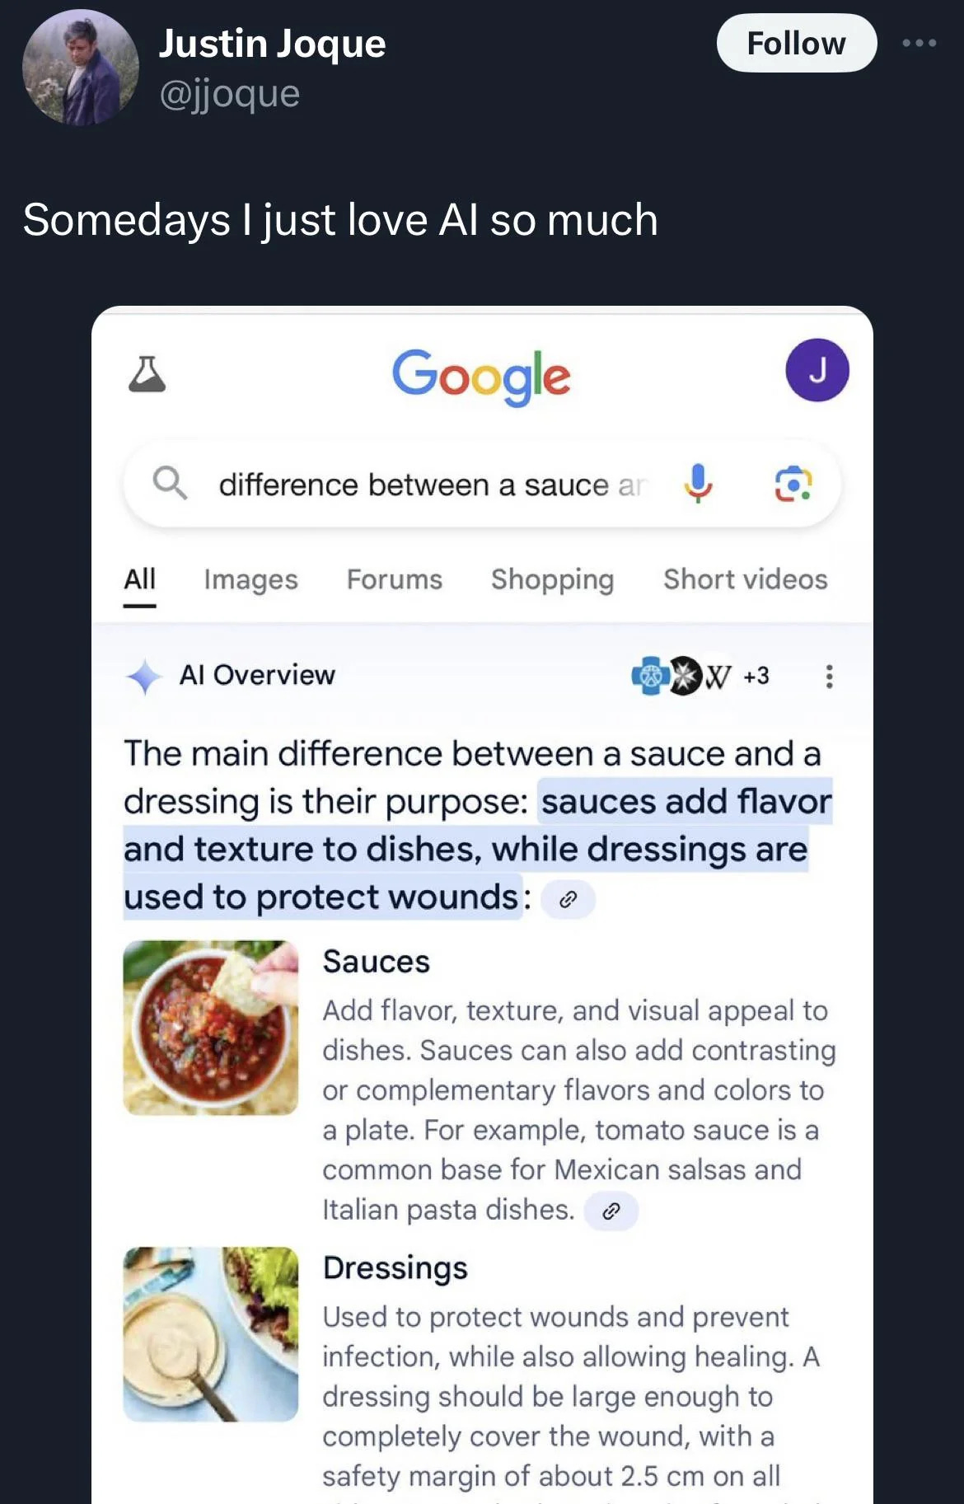The image size is (964, 1504).
Task: Select the Short videos tab
Action: pyautogui.click(x=746, y=579)
